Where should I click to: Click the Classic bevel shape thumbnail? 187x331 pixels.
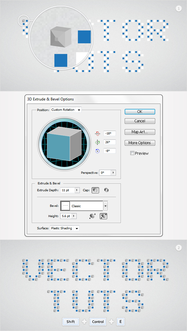coord(66,206)
